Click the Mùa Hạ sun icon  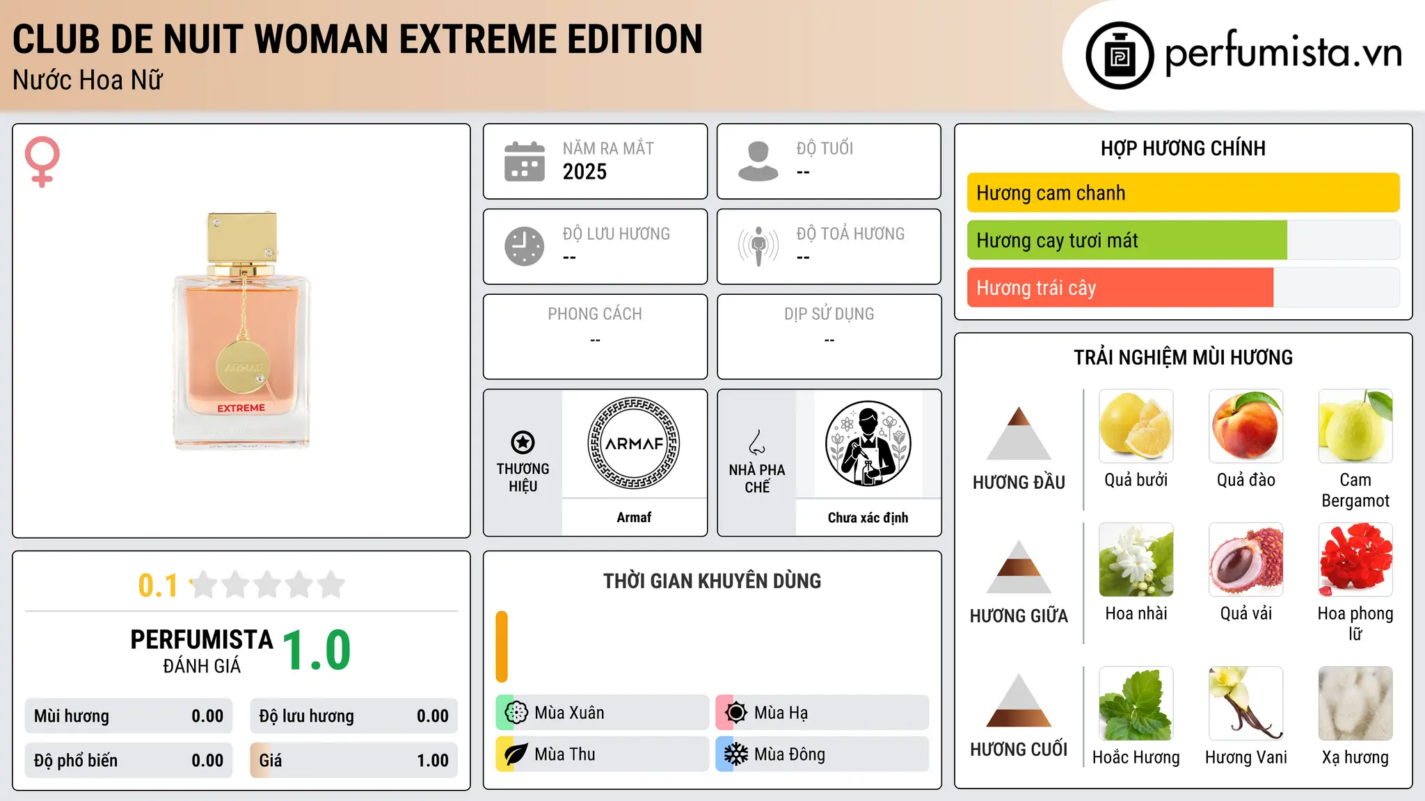click(x=736, y=713)
